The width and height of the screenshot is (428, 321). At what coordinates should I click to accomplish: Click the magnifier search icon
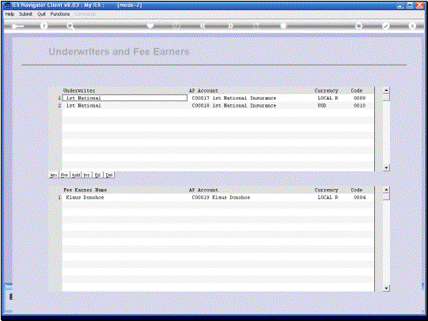70,26
